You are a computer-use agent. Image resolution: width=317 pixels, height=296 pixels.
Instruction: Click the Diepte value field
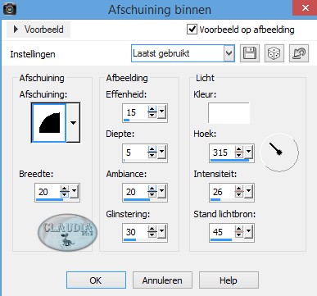pos(135,152)
